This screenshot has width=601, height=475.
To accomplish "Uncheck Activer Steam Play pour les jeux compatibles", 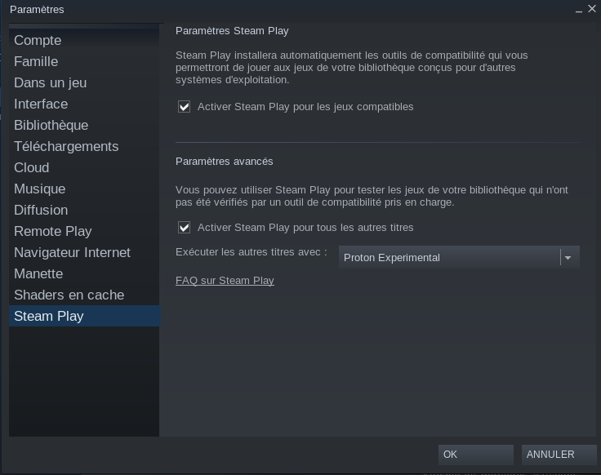I will (185, 107).
